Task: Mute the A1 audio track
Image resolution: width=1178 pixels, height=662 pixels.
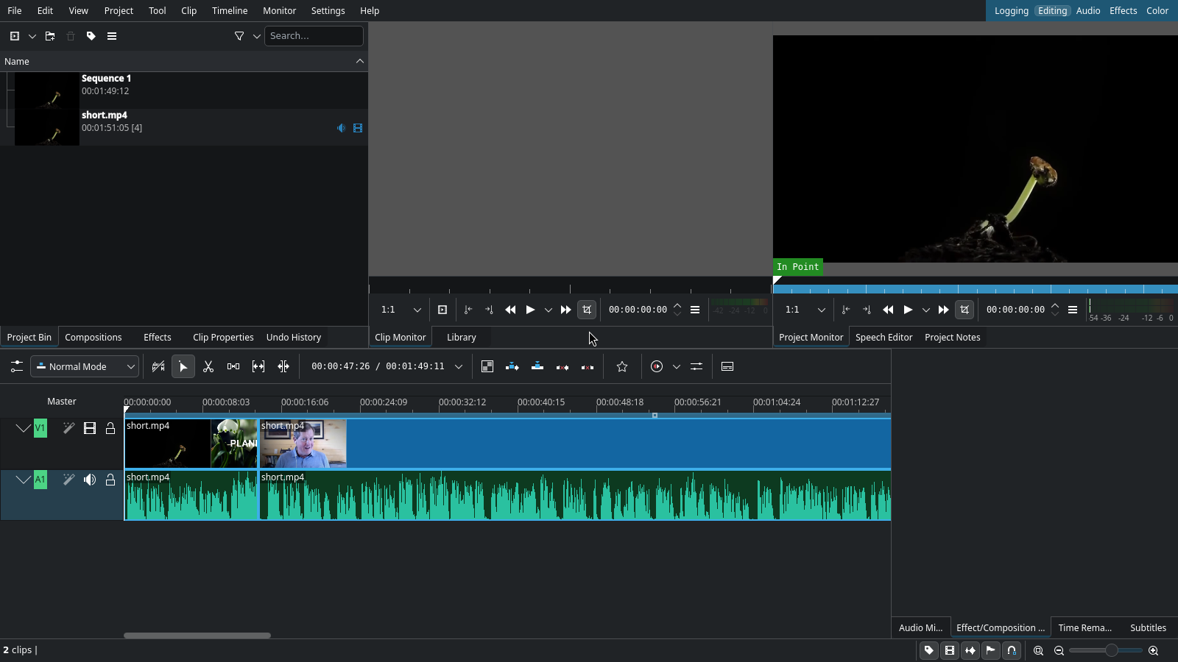Action: click(90, 480)
